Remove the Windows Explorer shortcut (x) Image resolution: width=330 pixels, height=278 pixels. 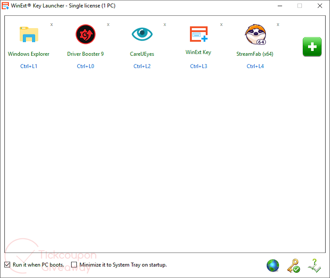coord(51,25)
